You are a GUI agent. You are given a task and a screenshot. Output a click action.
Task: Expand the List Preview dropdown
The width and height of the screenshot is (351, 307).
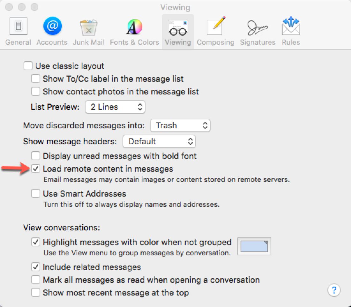pyautogui.click(x=115, y=107)
